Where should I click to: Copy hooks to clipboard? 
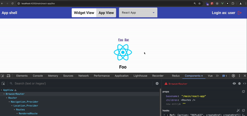(x=243, y=110)
